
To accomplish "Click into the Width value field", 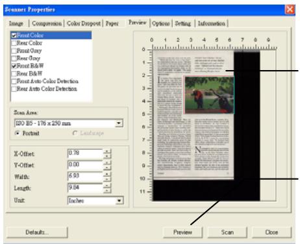I will pyautogui.click(x=85, y=177).
